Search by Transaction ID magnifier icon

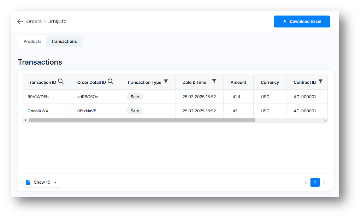[x=61, y=82]
